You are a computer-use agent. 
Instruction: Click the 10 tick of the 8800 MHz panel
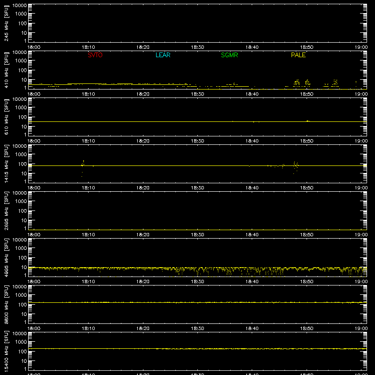click(24, 314)
